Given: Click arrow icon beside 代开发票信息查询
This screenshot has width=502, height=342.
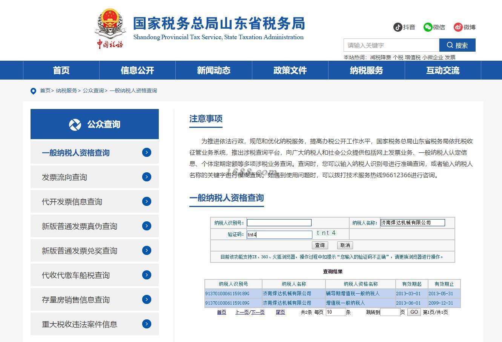Looking at the screenshot, I should tap(147, 201).
